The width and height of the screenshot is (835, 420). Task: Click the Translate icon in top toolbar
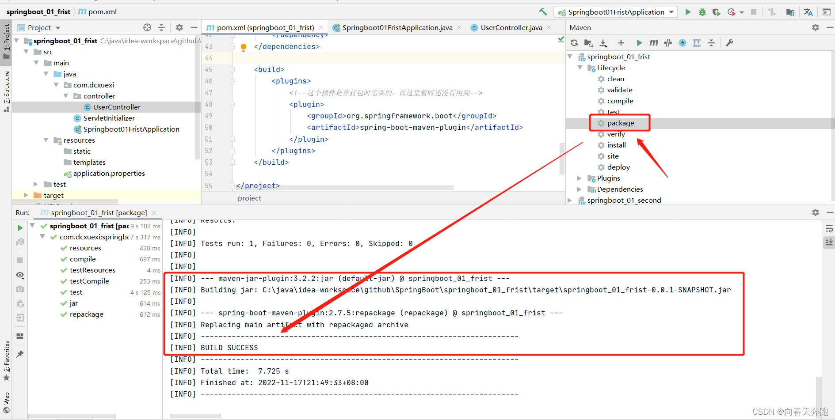point(808,12)
